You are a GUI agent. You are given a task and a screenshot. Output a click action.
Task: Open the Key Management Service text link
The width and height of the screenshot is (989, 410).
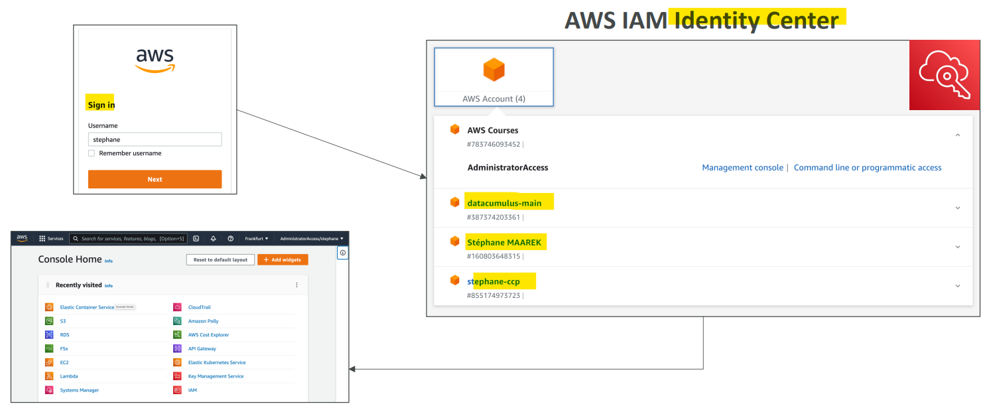coord(216,376)
